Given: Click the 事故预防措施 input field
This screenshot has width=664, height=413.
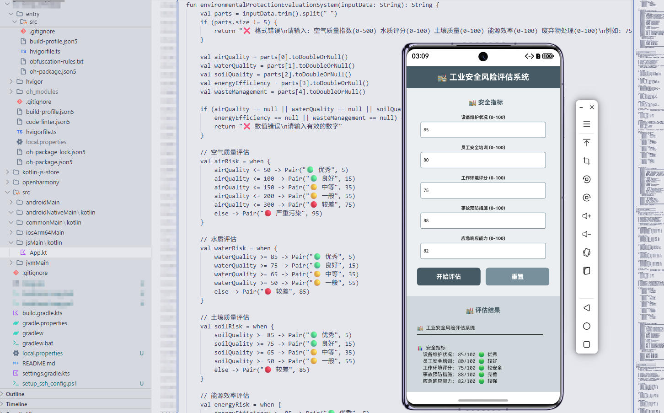Looking at the screenshot, I should pos(483,220).
